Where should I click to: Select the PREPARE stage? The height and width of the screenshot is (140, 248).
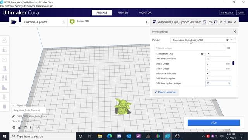(x=102, y=12)
